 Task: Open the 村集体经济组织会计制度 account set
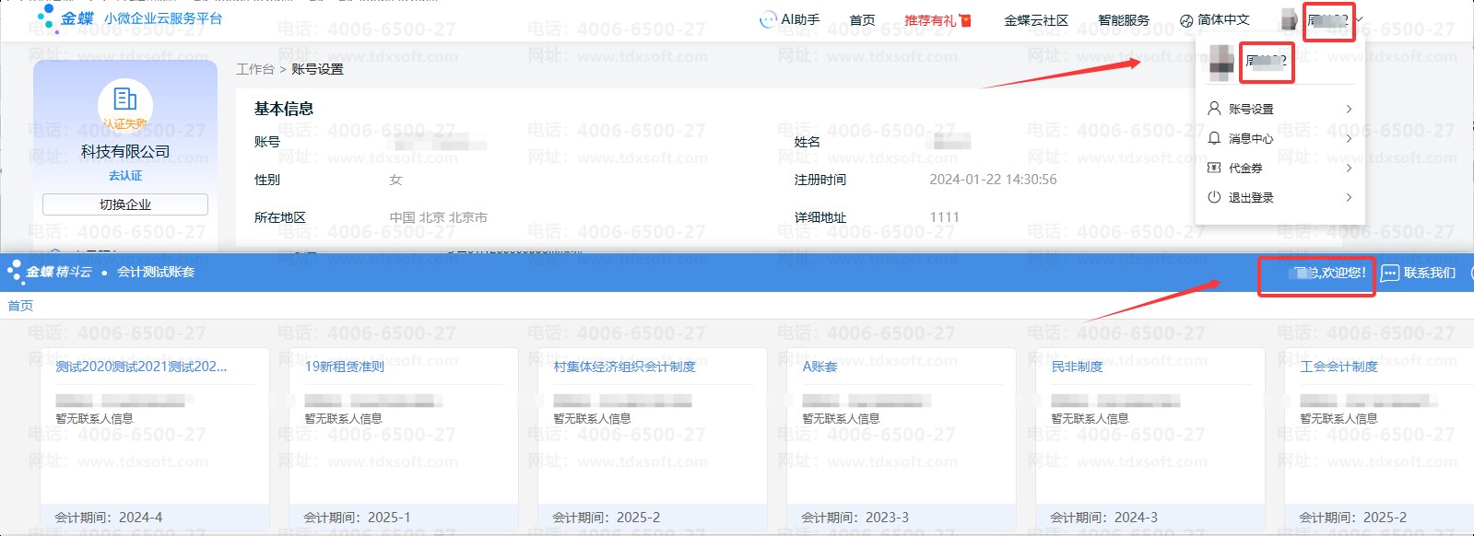point(624,367)
